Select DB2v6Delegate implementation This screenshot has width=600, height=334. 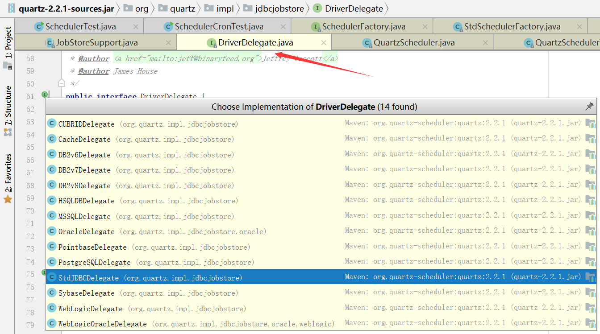click(x=321, y=154)
